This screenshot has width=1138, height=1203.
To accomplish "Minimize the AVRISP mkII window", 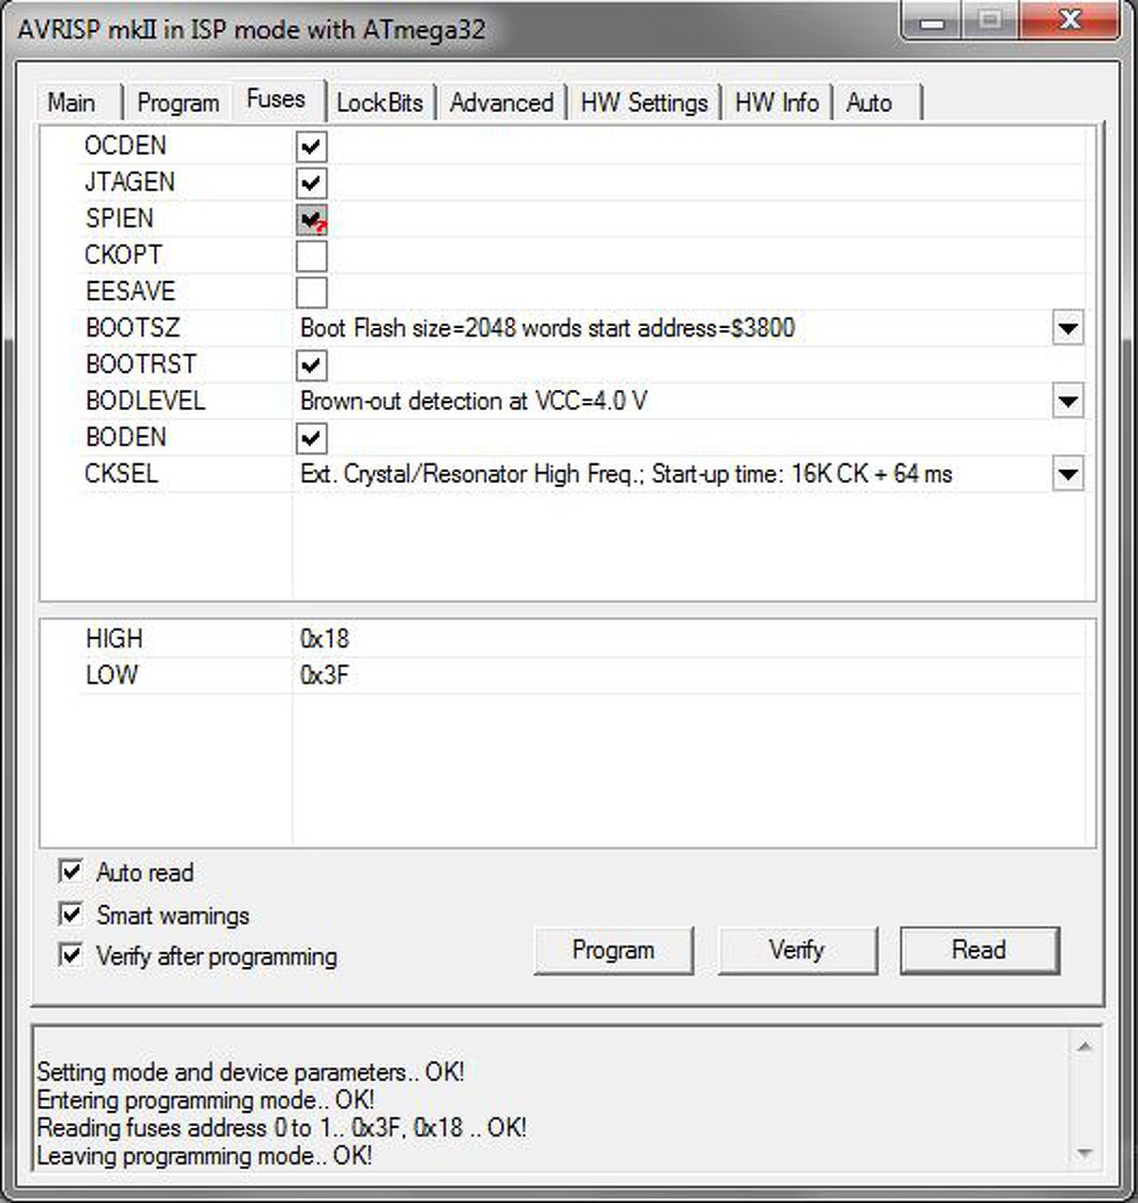I will coord(930,21).
